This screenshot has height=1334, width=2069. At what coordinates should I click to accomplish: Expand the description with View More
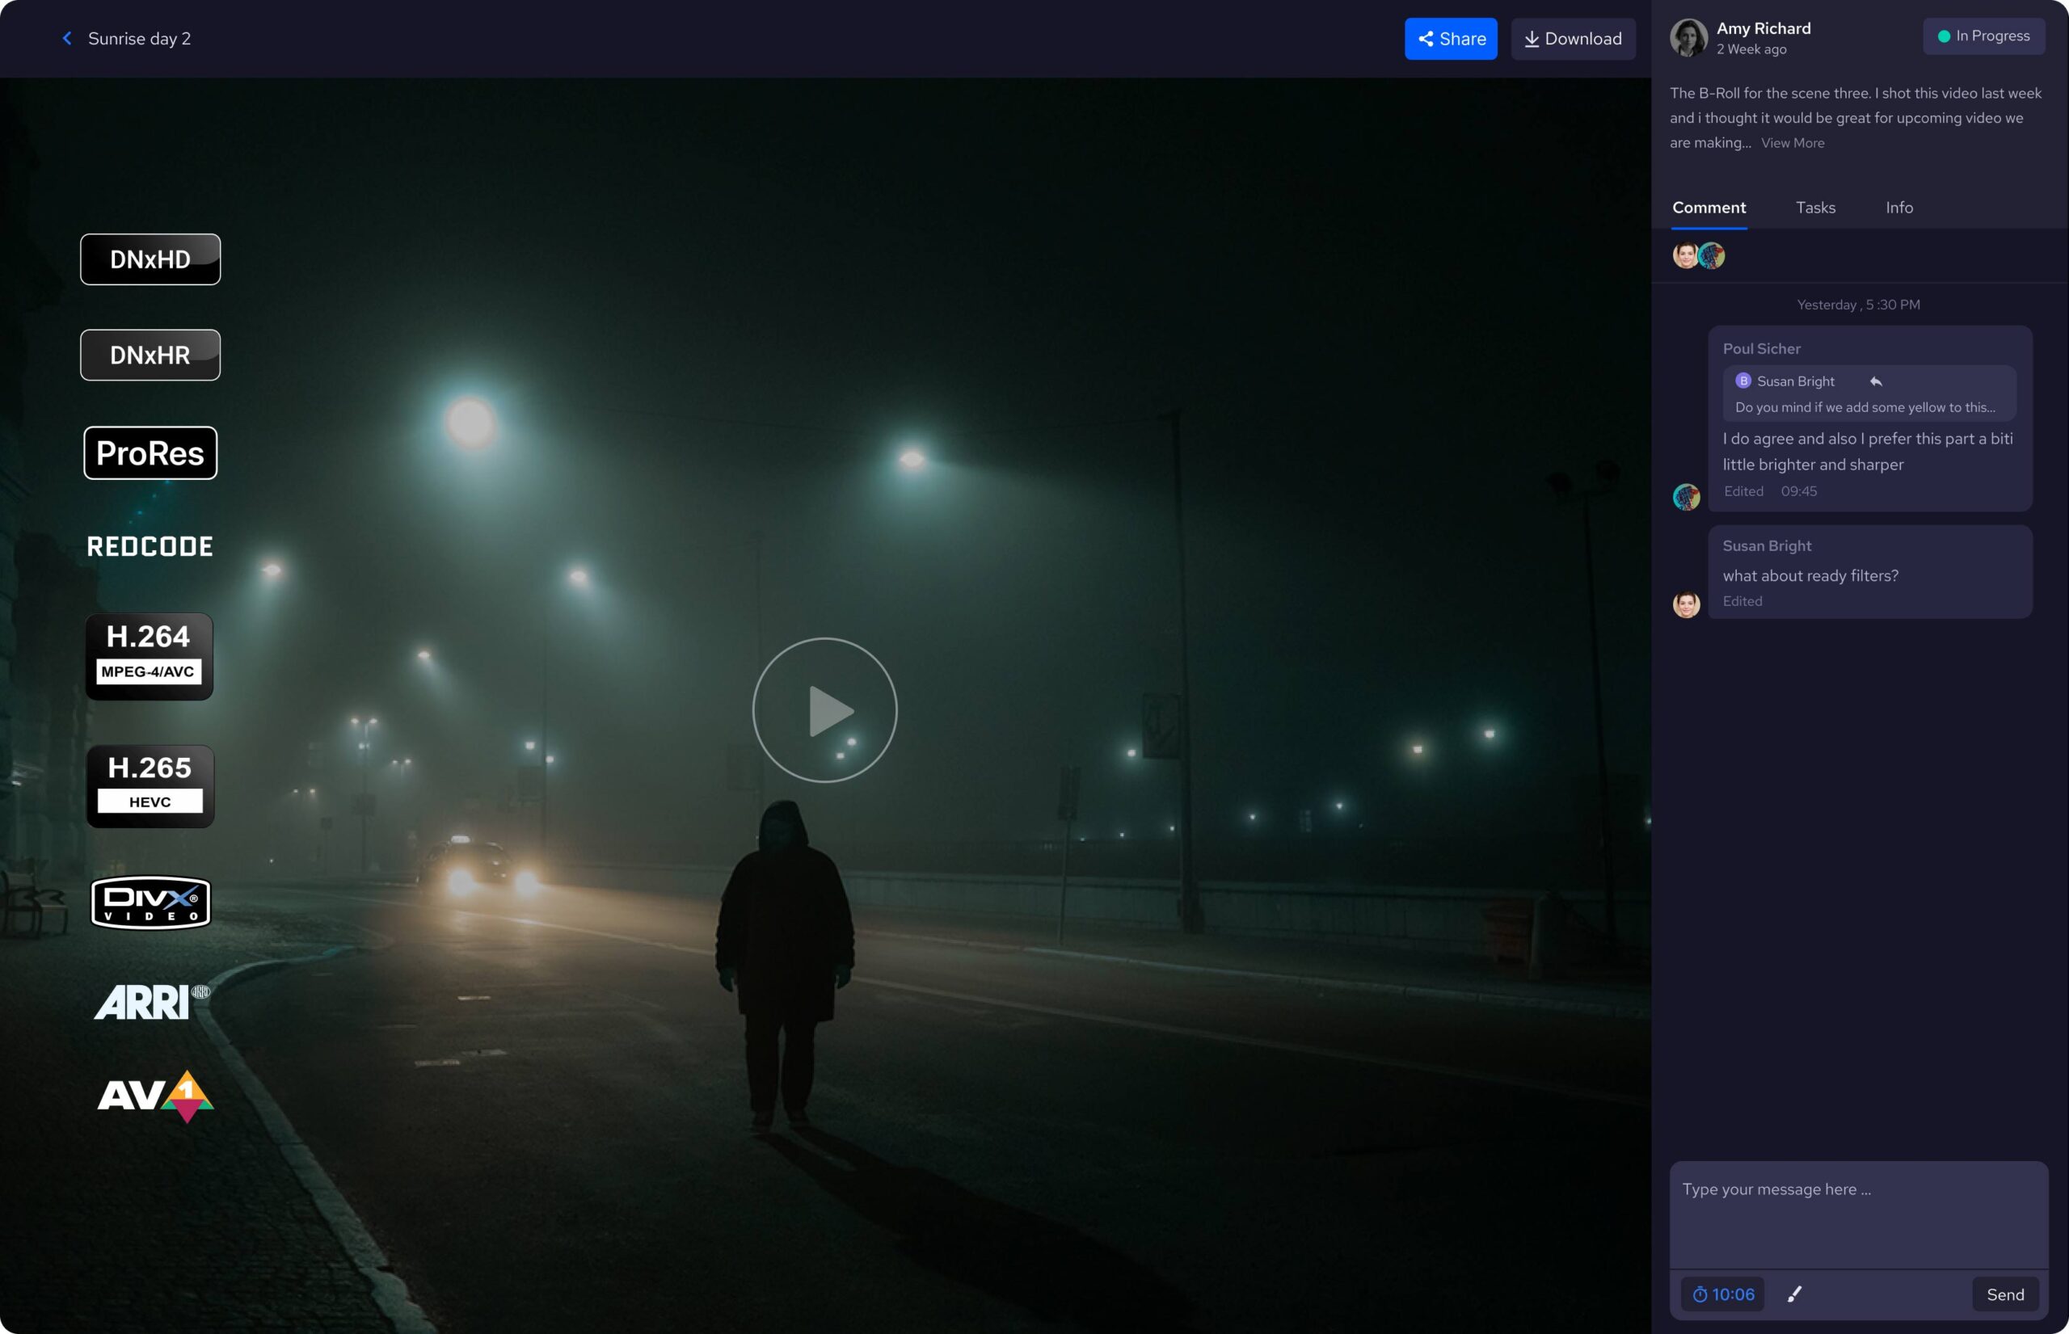(1793, 142)
